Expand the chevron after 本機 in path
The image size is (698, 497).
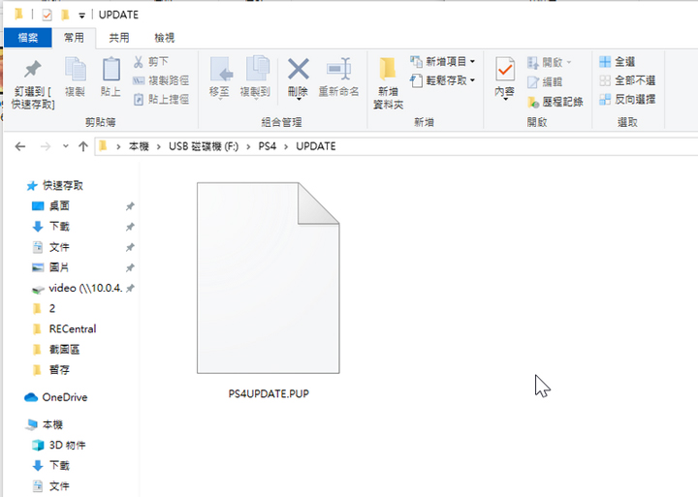158,146
